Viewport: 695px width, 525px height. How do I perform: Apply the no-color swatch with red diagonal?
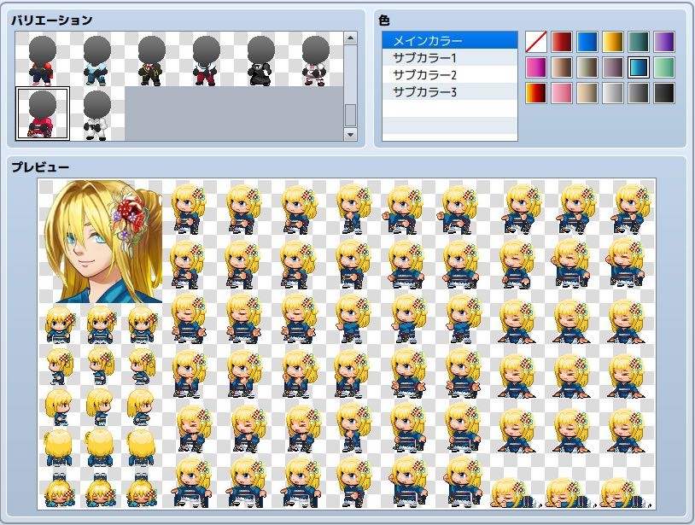coord(537,39)
